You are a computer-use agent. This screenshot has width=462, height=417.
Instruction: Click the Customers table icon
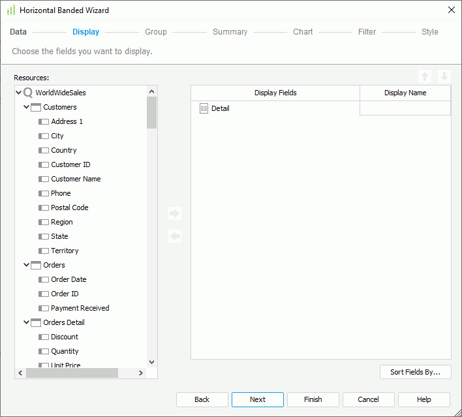pos(36,107)
